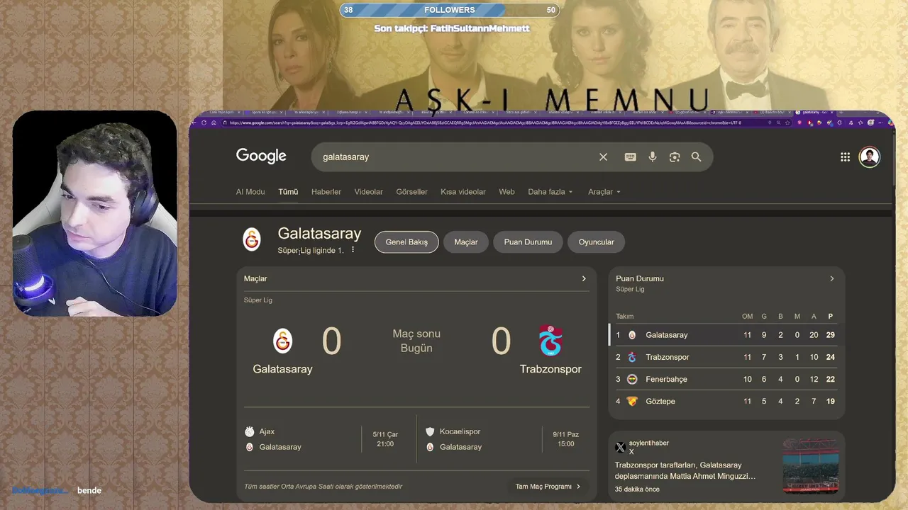Switch to the Web tab

pos(506,192)
